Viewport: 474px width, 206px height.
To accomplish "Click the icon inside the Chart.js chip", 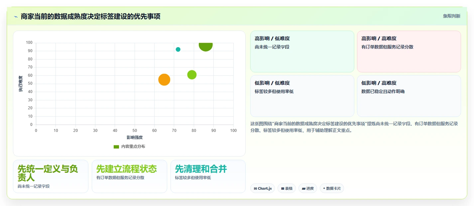I will click(255, 189).
